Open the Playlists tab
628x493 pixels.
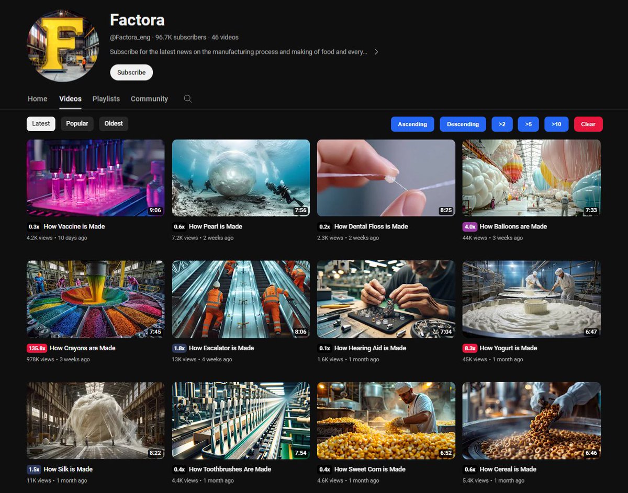point(106,99)
